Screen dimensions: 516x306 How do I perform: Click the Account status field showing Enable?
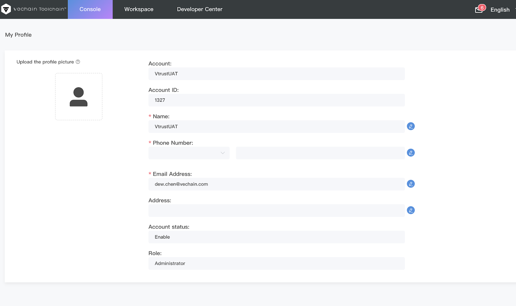276,237
